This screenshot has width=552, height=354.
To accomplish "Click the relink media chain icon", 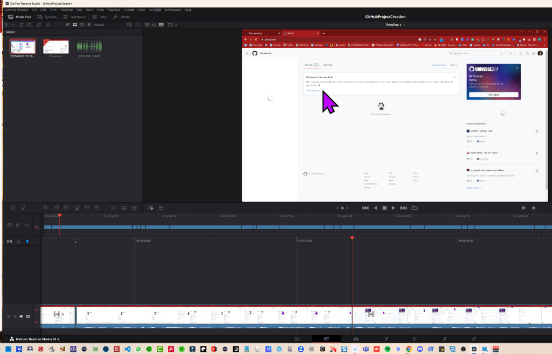I will [x=48, y=25].
